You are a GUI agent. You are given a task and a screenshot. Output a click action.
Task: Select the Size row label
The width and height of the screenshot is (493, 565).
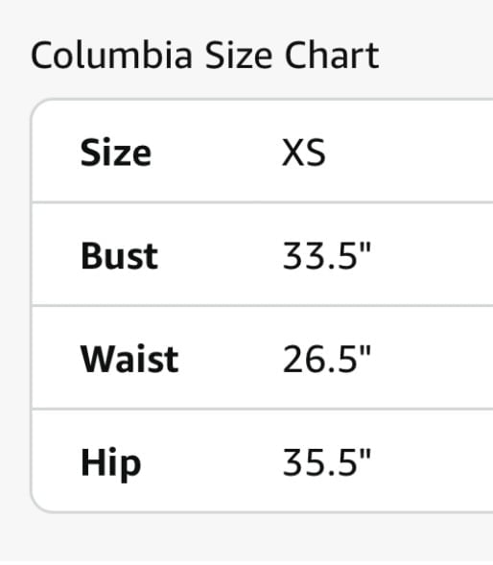116,153
